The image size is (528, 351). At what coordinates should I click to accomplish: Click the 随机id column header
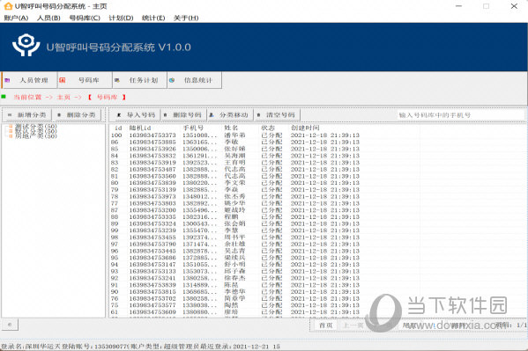[140, 128]
